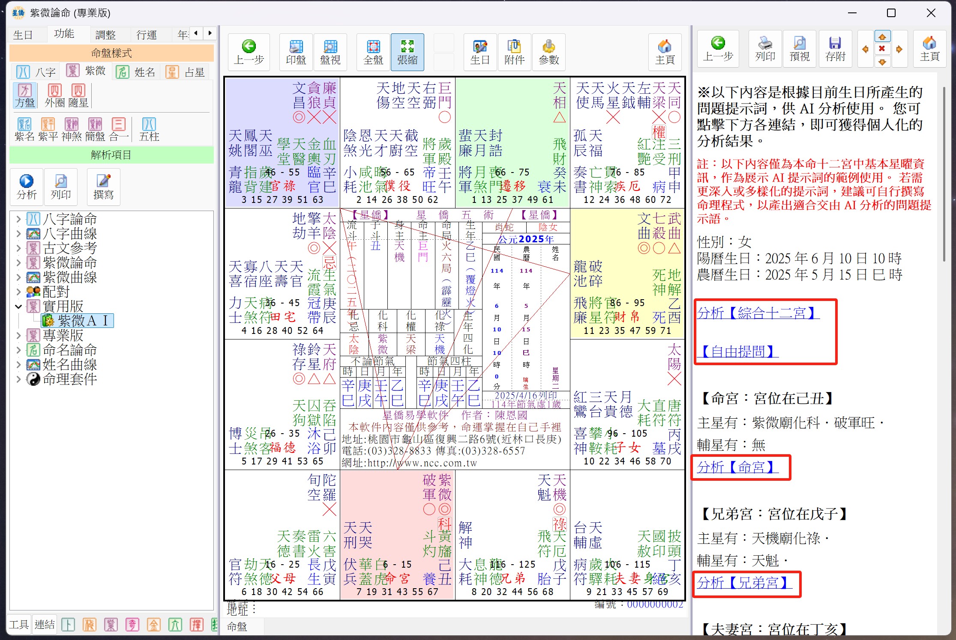Screen dimensions: 956x640
Task: Click the 存附 save attachment icon
Action: (x=835, y=49)
